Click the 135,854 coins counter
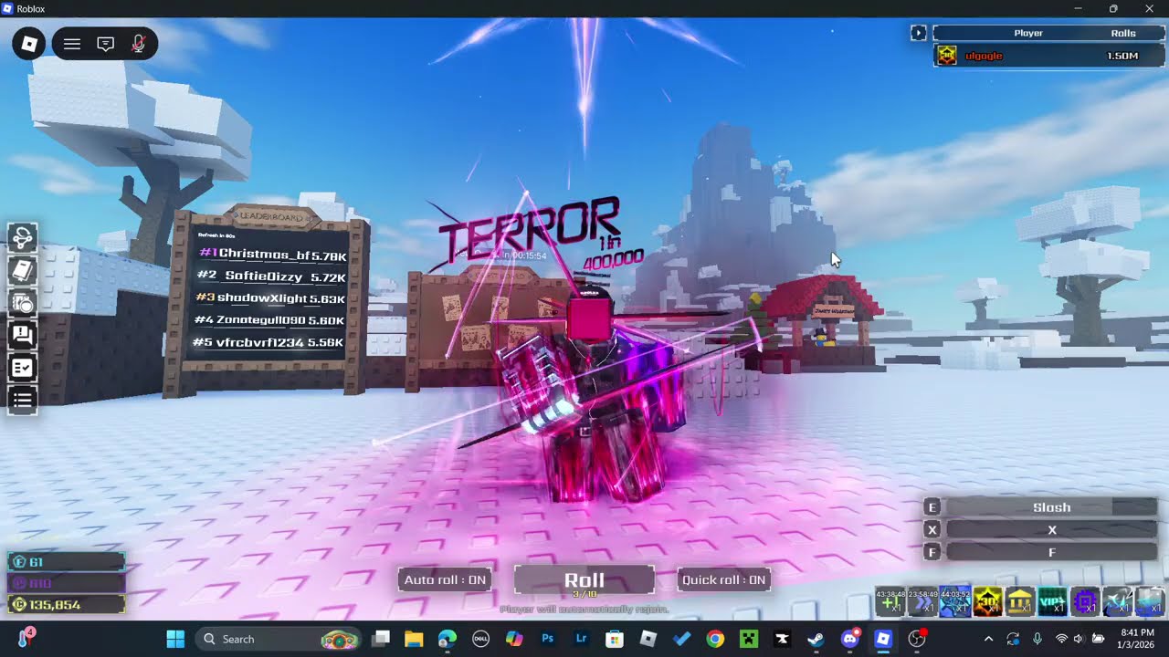The image size is (1169, 657). [x=67, y=604]
